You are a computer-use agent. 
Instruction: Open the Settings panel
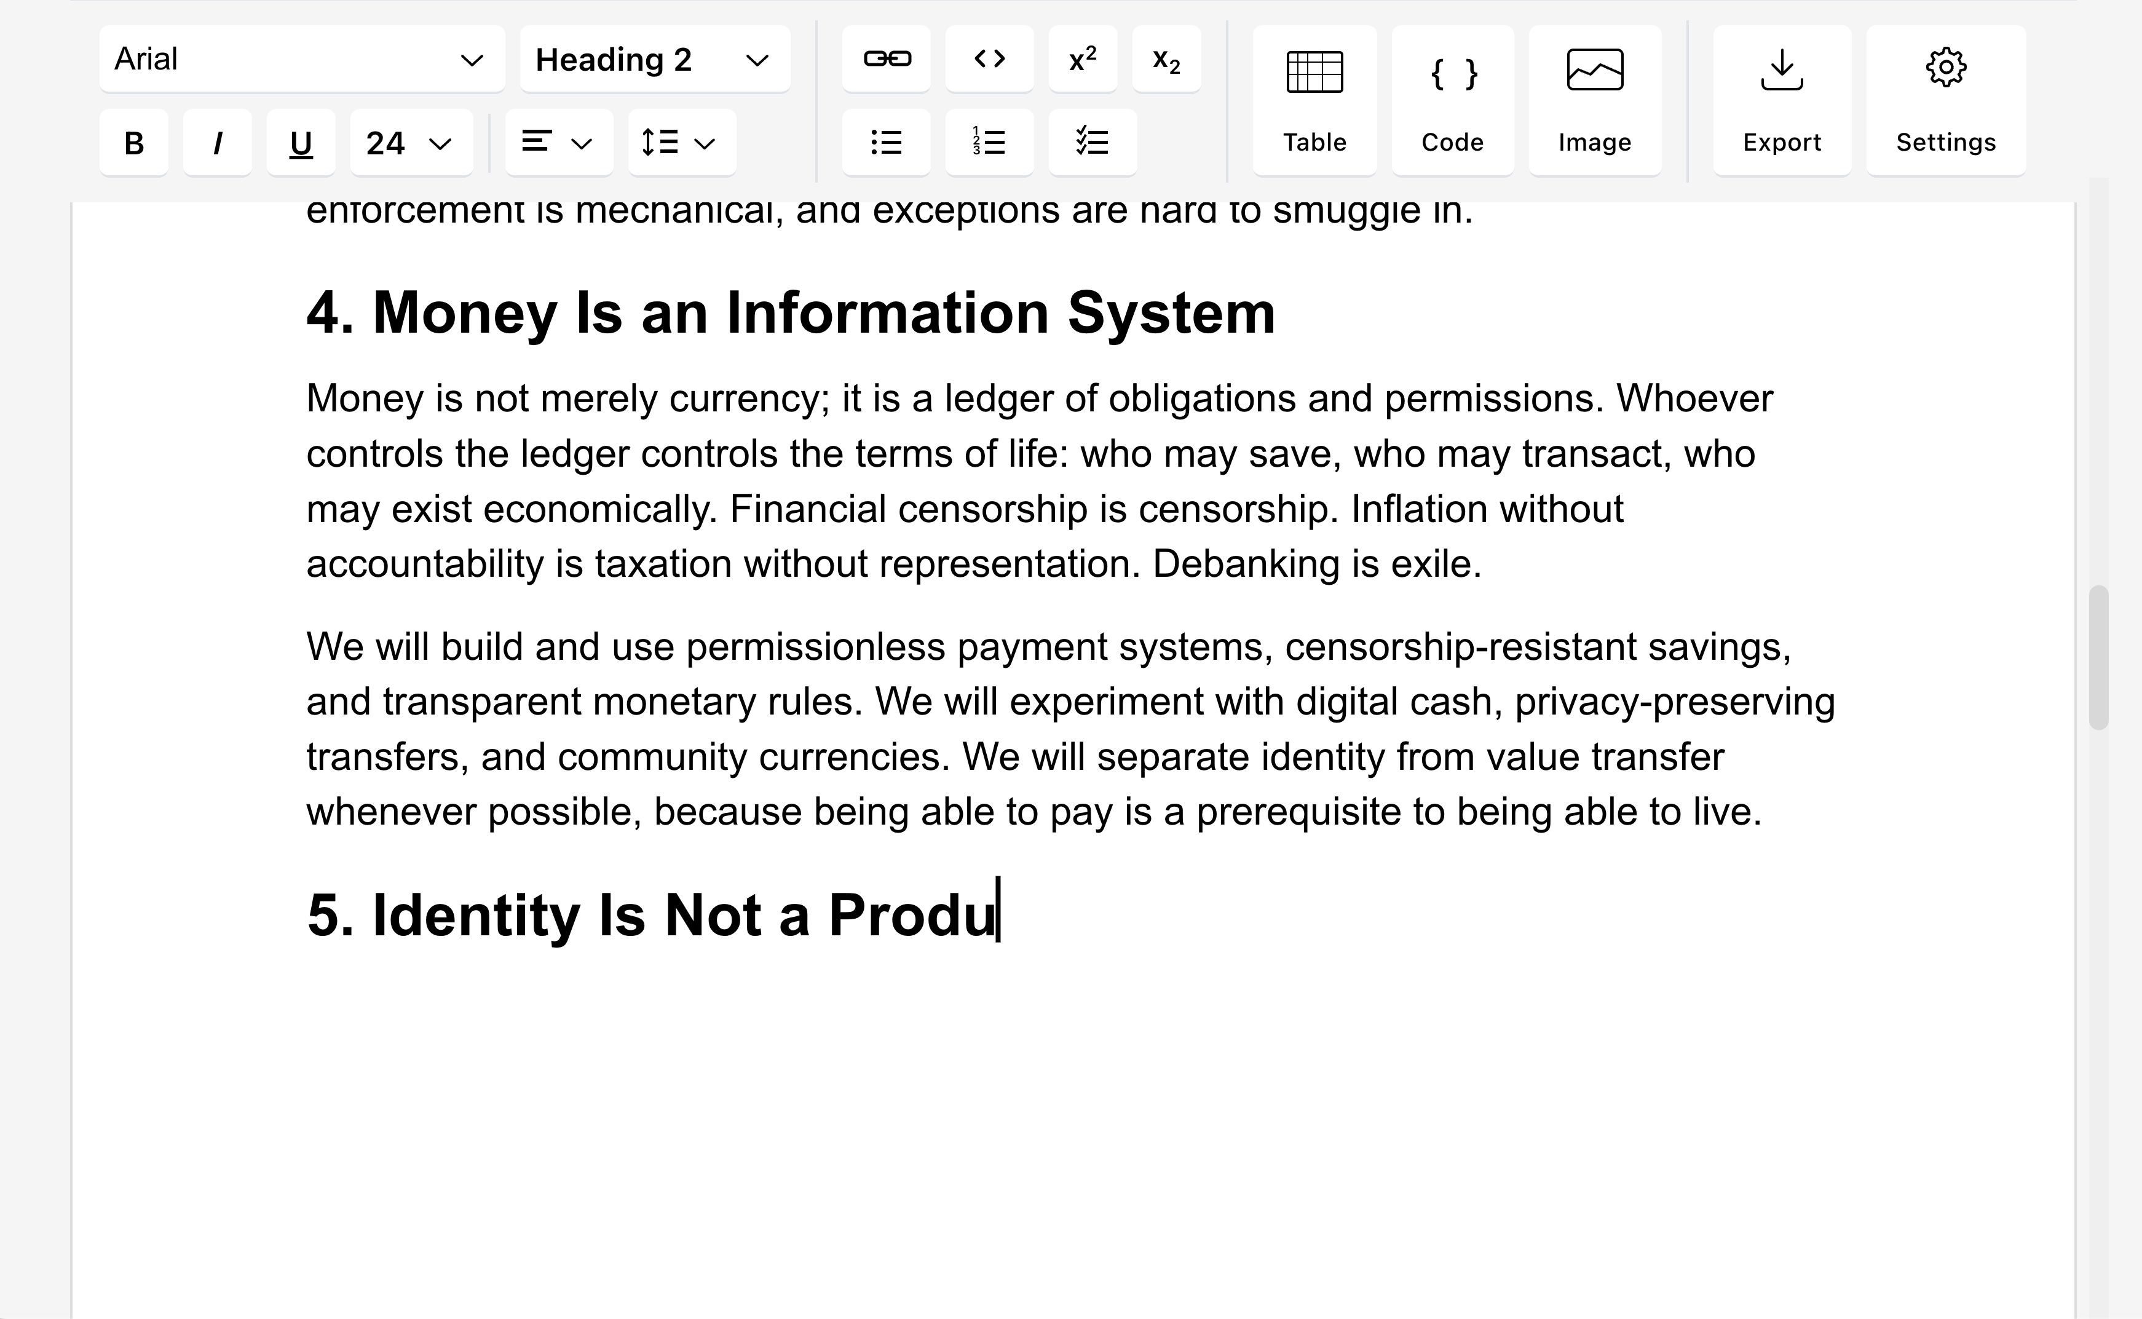coord(1945,100)
